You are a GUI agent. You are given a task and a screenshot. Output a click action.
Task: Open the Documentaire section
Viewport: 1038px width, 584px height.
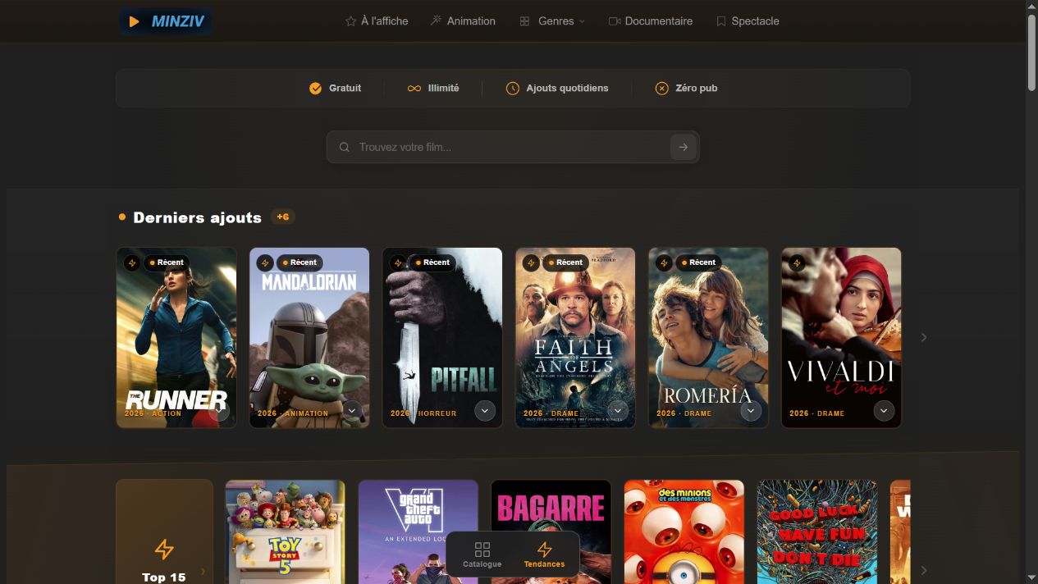click(x=651, y=21)
